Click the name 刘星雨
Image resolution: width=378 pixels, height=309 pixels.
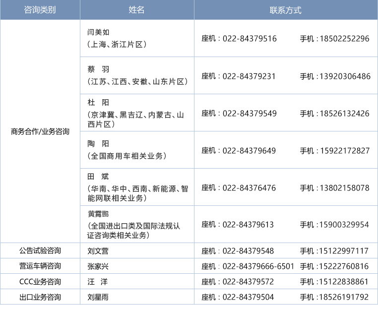[x=98, y=297]
